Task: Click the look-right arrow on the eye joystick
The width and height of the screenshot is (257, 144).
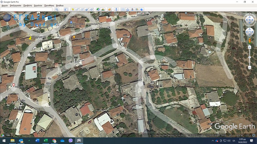Action: [x=253, y=20]
